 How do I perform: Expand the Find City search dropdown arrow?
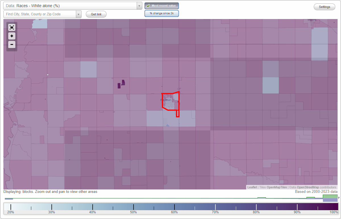tap(79, 14)
